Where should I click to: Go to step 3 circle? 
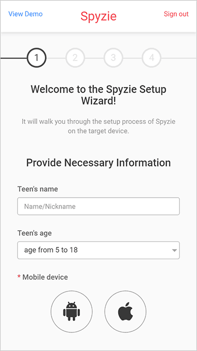coord(113,58)
